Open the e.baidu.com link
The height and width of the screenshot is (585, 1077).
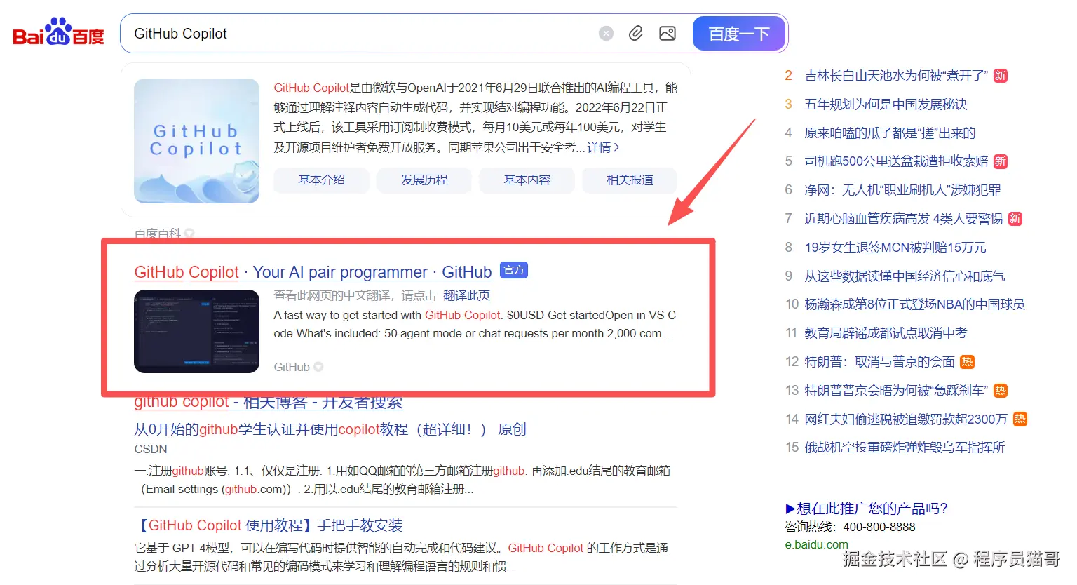[816, 544]
